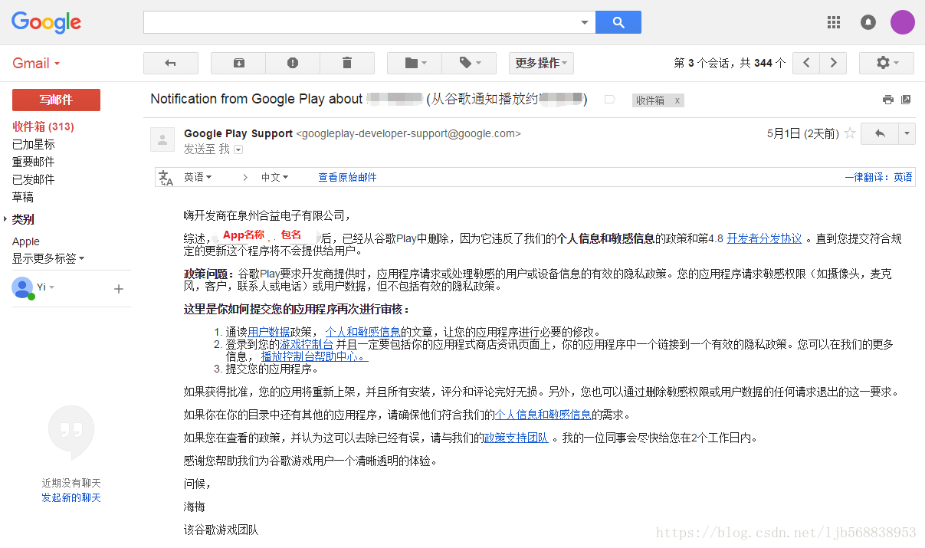Image resolution: width=925 pixels, height=548 pixels.
Task: Open more reply options arrow
Action: pyautogui.click(x=907, y=133)
